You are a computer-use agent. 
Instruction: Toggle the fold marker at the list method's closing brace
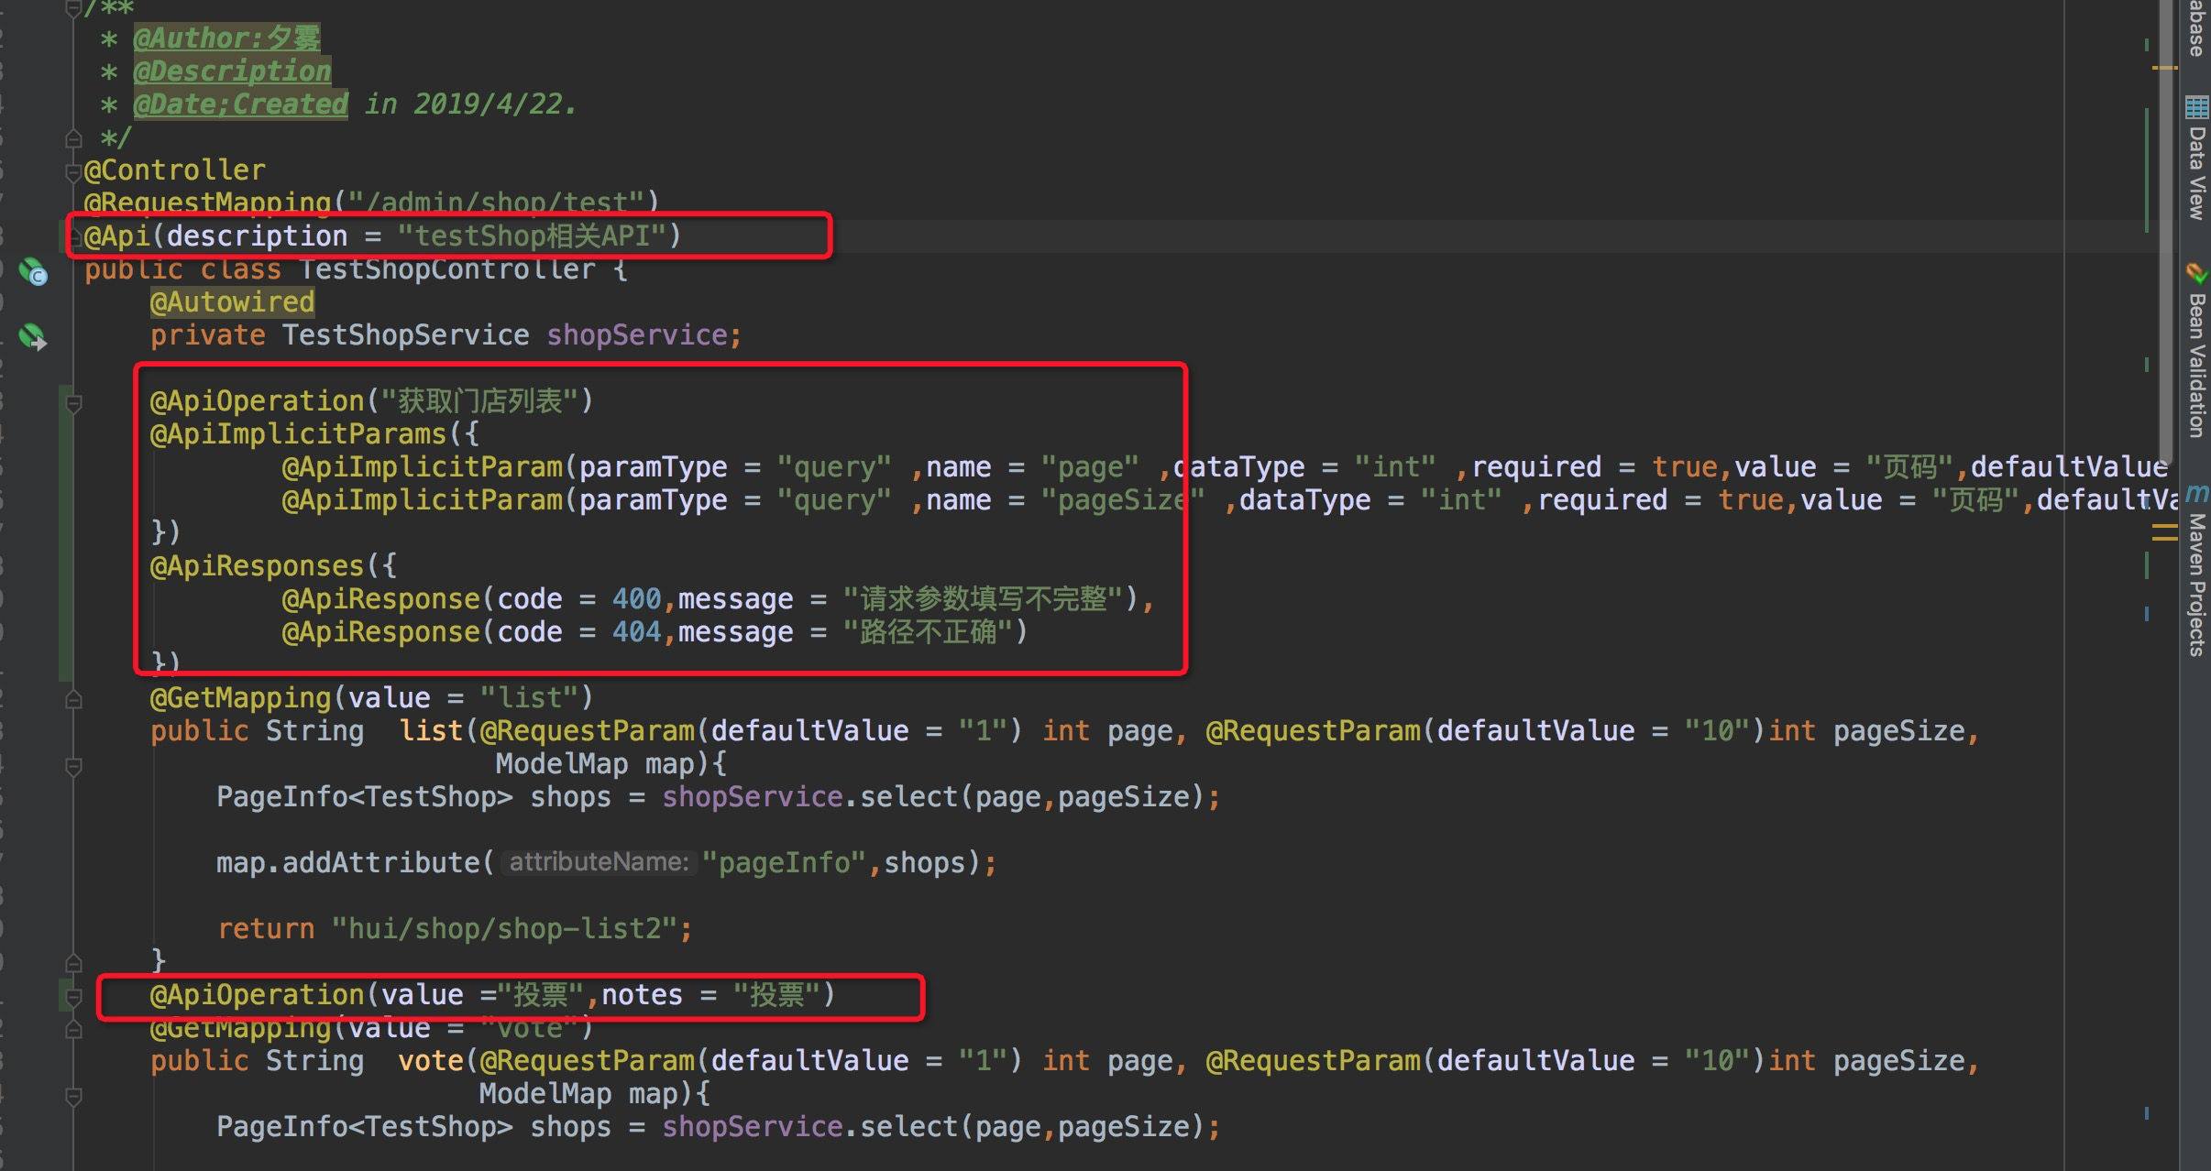tap(74, 963)
